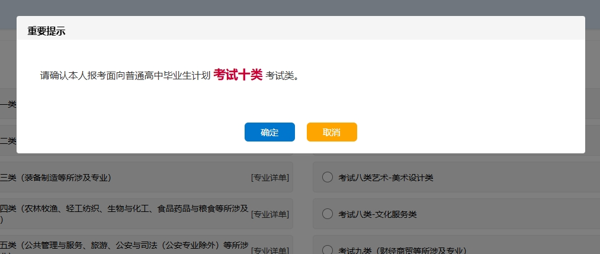Select the 考试九类 财经商贸 radio button
The image size is (600, 254).
pos(327,250)
